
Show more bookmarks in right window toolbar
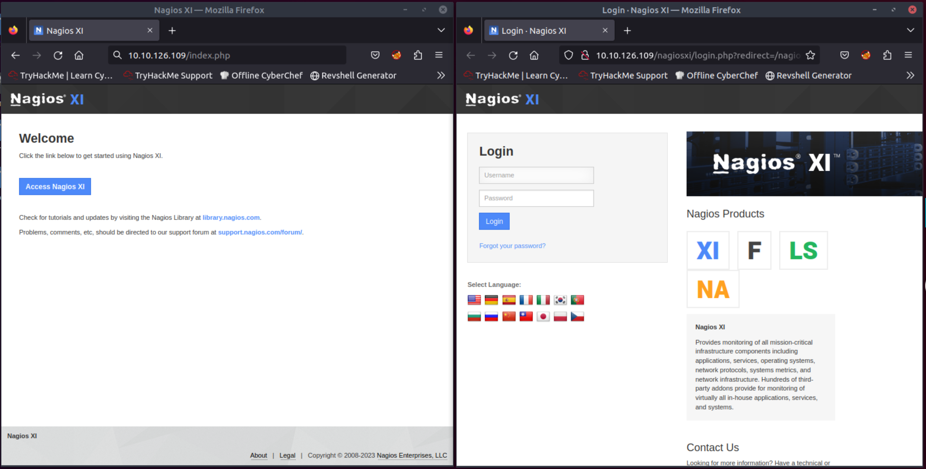coord(910,75)
